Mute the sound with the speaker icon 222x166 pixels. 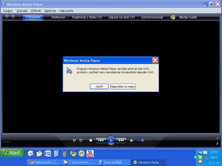132,141
